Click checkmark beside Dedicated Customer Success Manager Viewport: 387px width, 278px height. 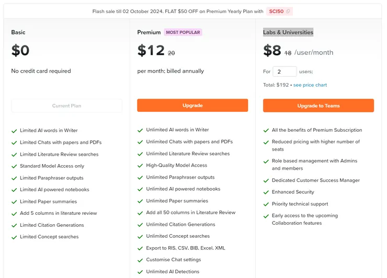tap(266, 181)
